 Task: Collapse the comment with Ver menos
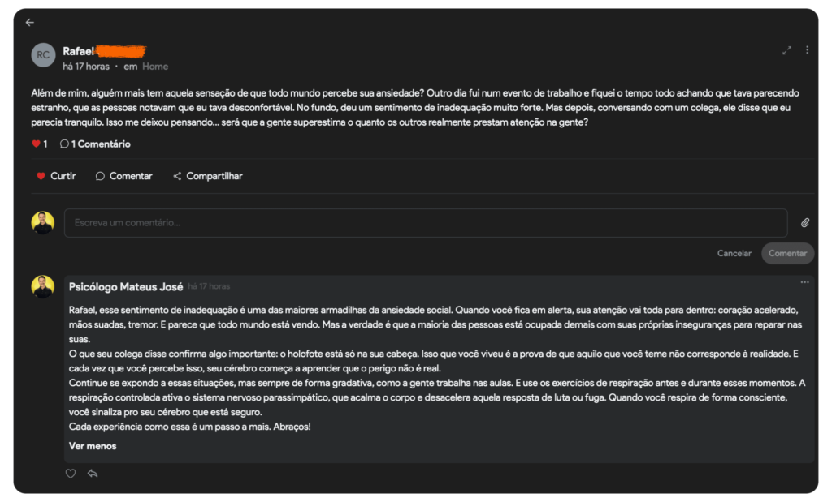[93, 446]
